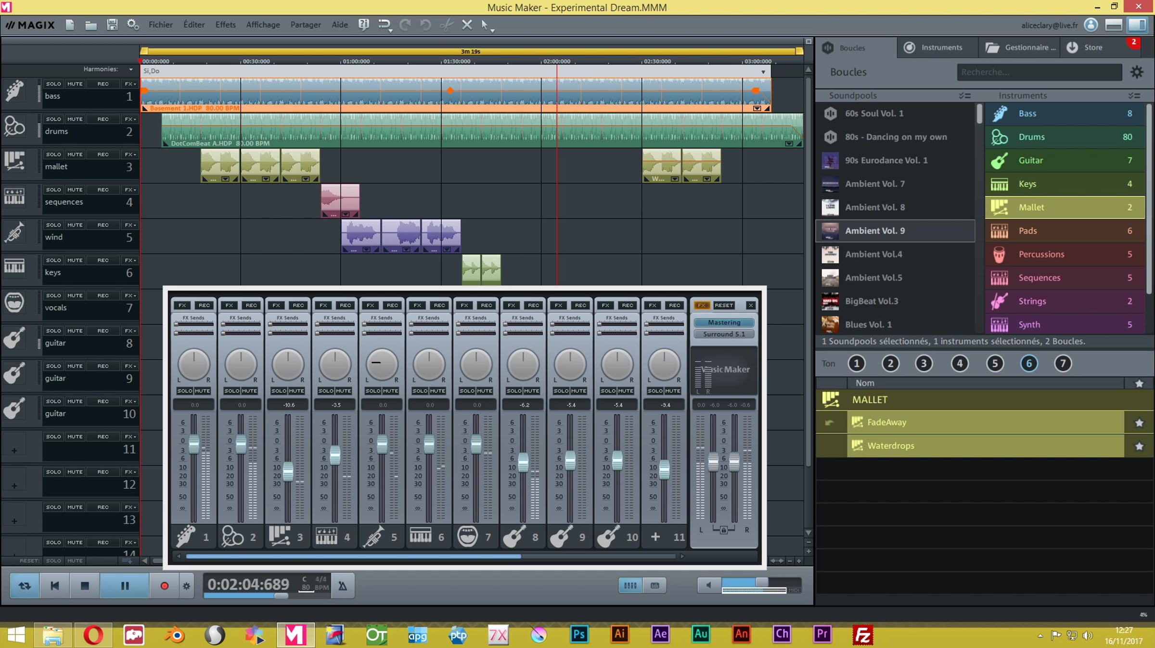Open the Fichier menu

tap(161, 25)
